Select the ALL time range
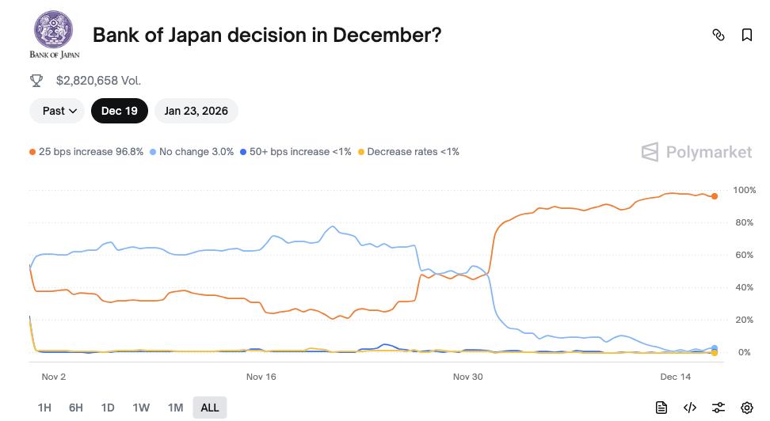This screenshot has height=421, width=770. (x=210, y=408)
